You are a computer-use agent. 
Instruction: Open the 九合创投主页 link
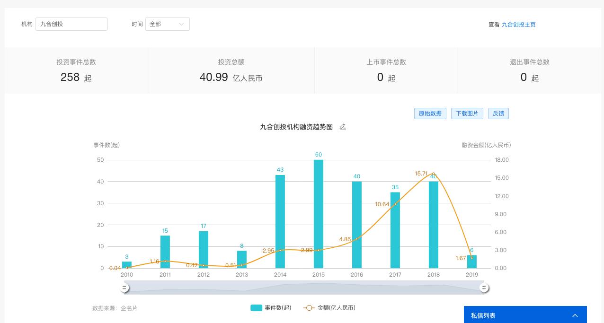tap(518, 25)
